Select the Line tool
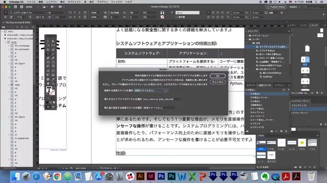Screen dimensions: 327x183 click(53, 54)
